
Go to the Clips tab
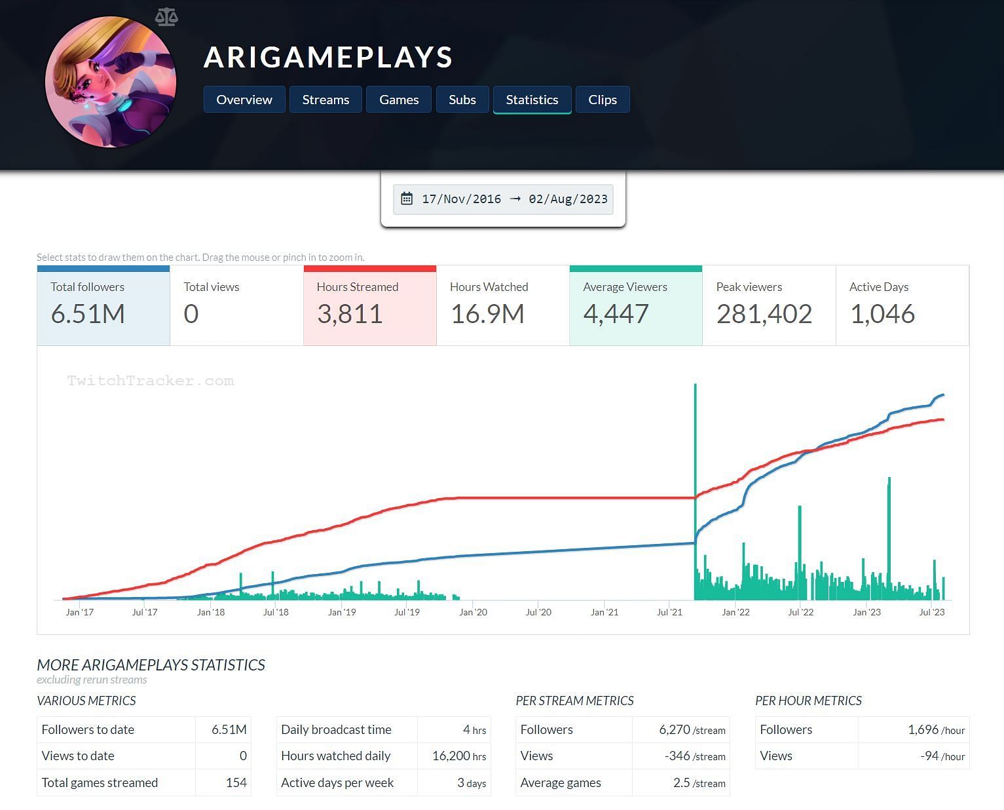click(x=603, y=100)
